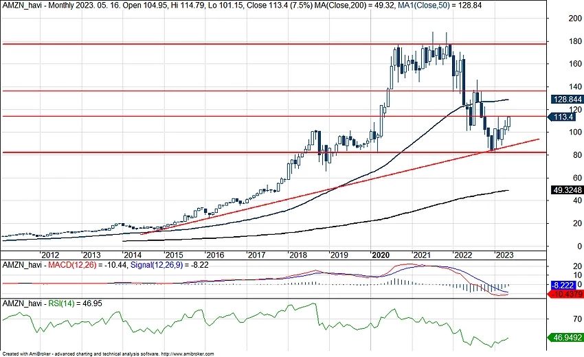Select the 2017 year axis label
The width and height of the screenshot is (584, 357).
click(x=256, y=255)
